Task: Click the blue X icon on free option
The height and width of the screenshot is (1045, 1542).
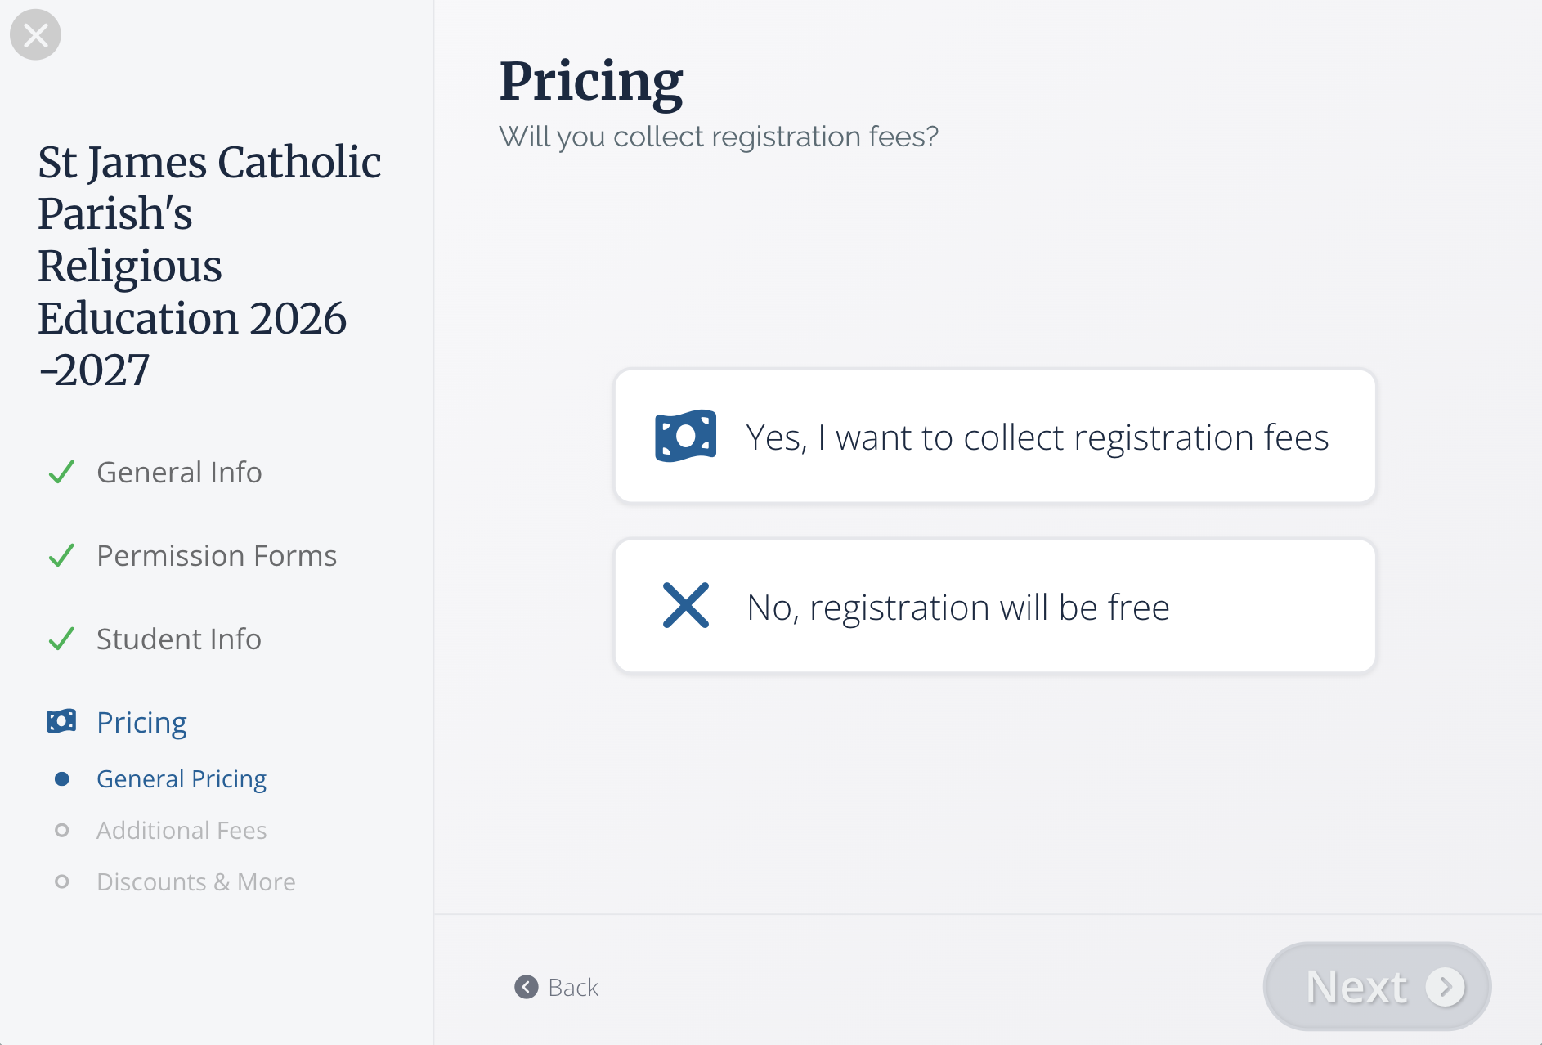Action: click(685, 605)
